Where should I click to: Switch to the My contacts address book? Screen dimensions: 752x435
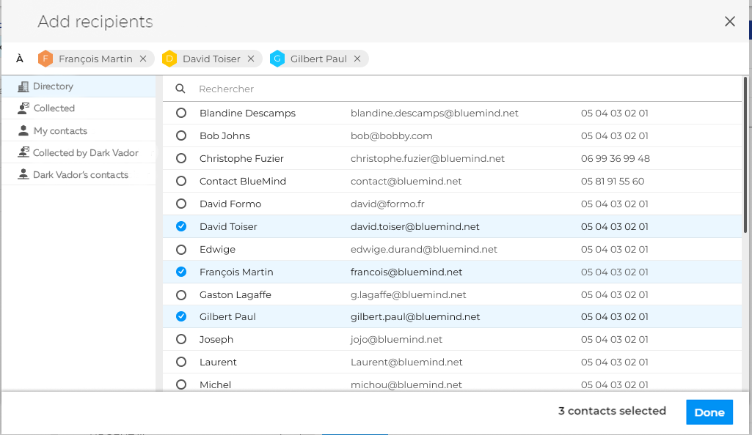[x=60, y=131]
